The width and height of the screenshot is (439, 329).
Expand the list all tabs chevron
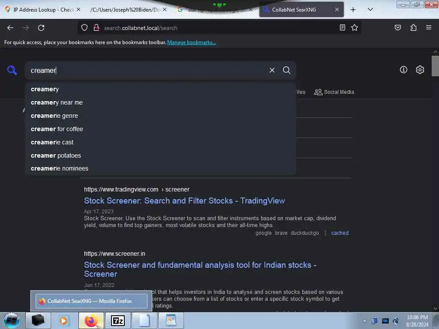coord(370,9)
